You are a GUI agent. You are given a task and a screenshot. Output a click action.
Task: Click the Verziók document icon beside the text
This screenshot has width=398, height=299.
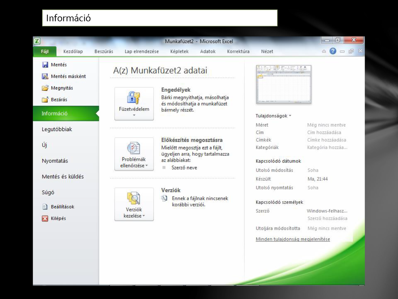[x=164, y=198]
